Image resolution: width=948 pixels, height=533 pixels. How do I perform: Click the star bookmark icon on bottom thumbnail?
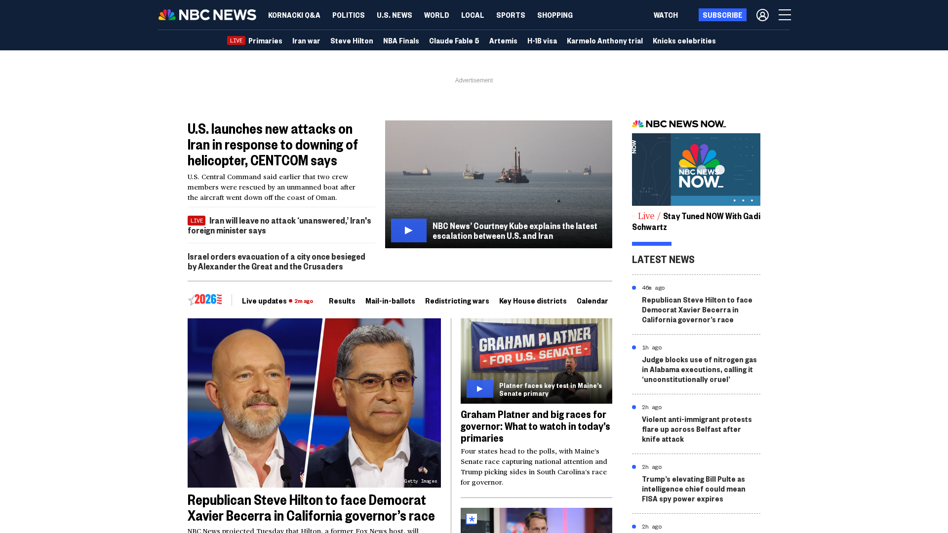(472, 519)
